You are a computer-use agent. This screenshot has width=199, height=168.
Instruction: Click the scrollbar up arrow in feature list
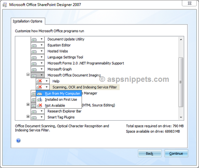181,39
